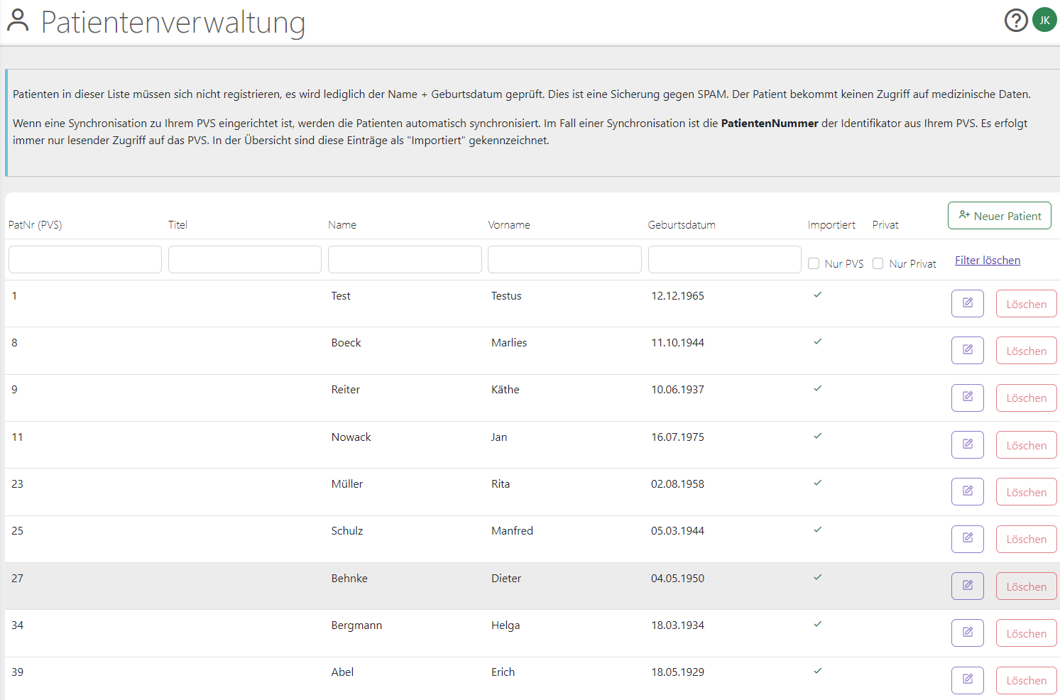Image resolution: width=1060 pixels, height=700 pixels.
Task: Open the help question mark icon
Action: tap(1016, 21)
